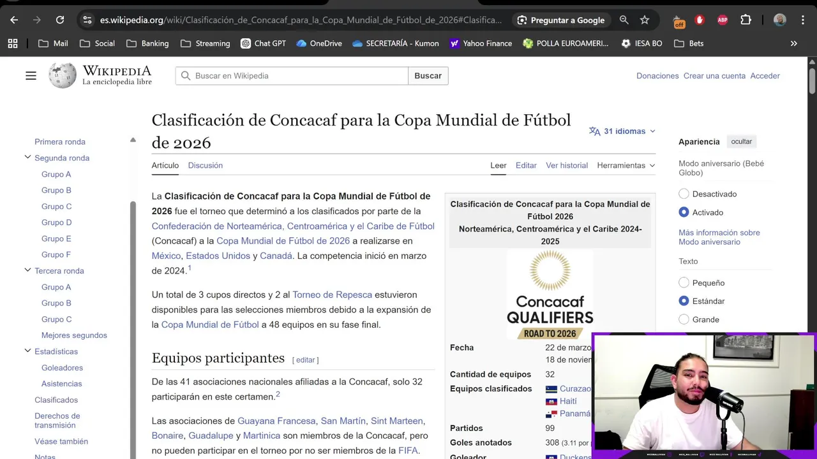The image size is (817, 459).
Task: Open the OneDrive bookmark
Action: (319, 43)
